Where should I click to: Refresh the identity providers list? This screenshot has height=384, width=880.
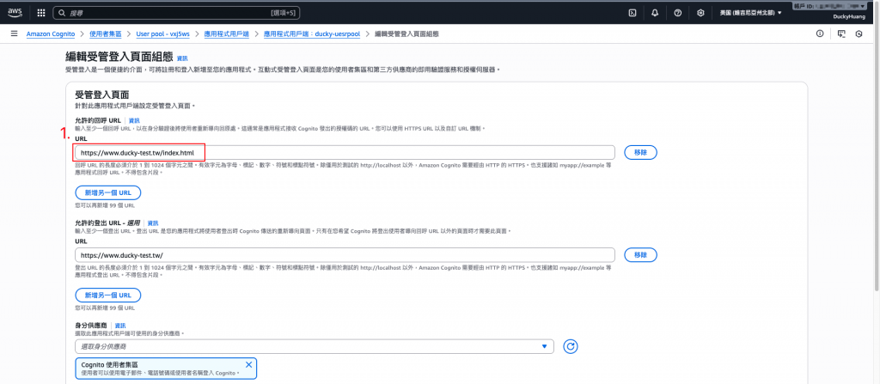coord(571,346)
